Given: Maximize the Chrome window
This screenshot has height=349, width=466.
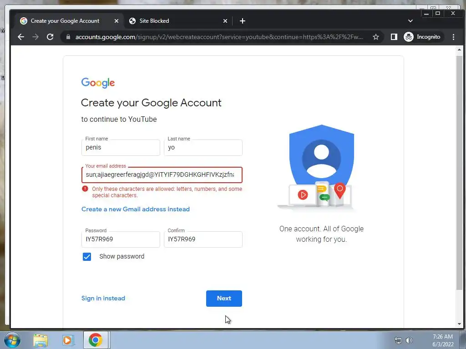Looking at the screenshot, I should pyautogui.click(x=437, y=13).
